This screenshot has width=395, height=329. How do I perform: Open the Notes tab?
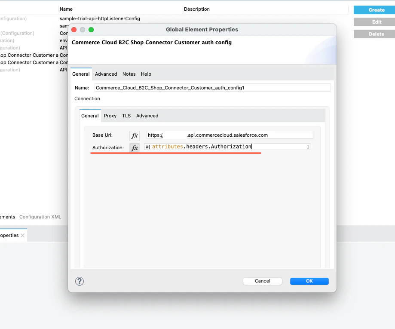(x=129, y=74)
